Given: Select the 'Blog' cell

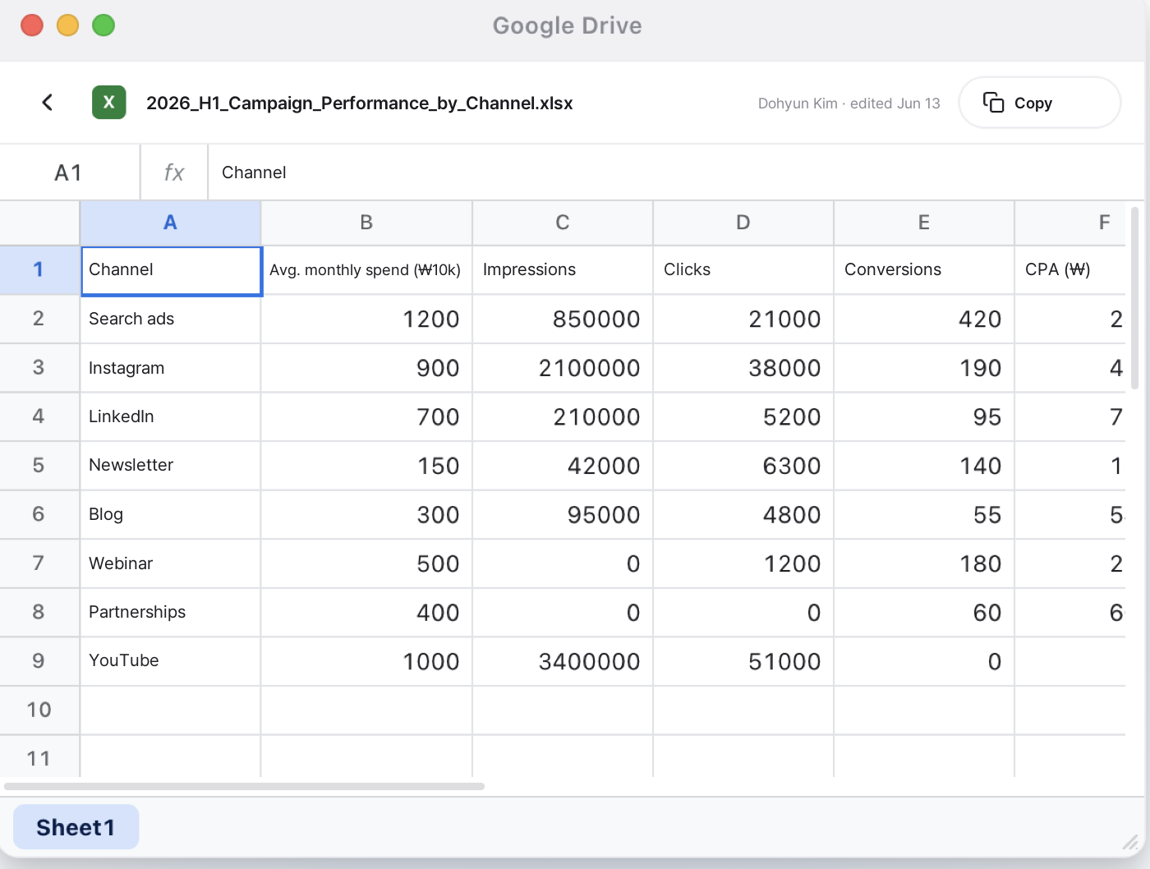Looking at the screenshot, I should tap(170, 514).
